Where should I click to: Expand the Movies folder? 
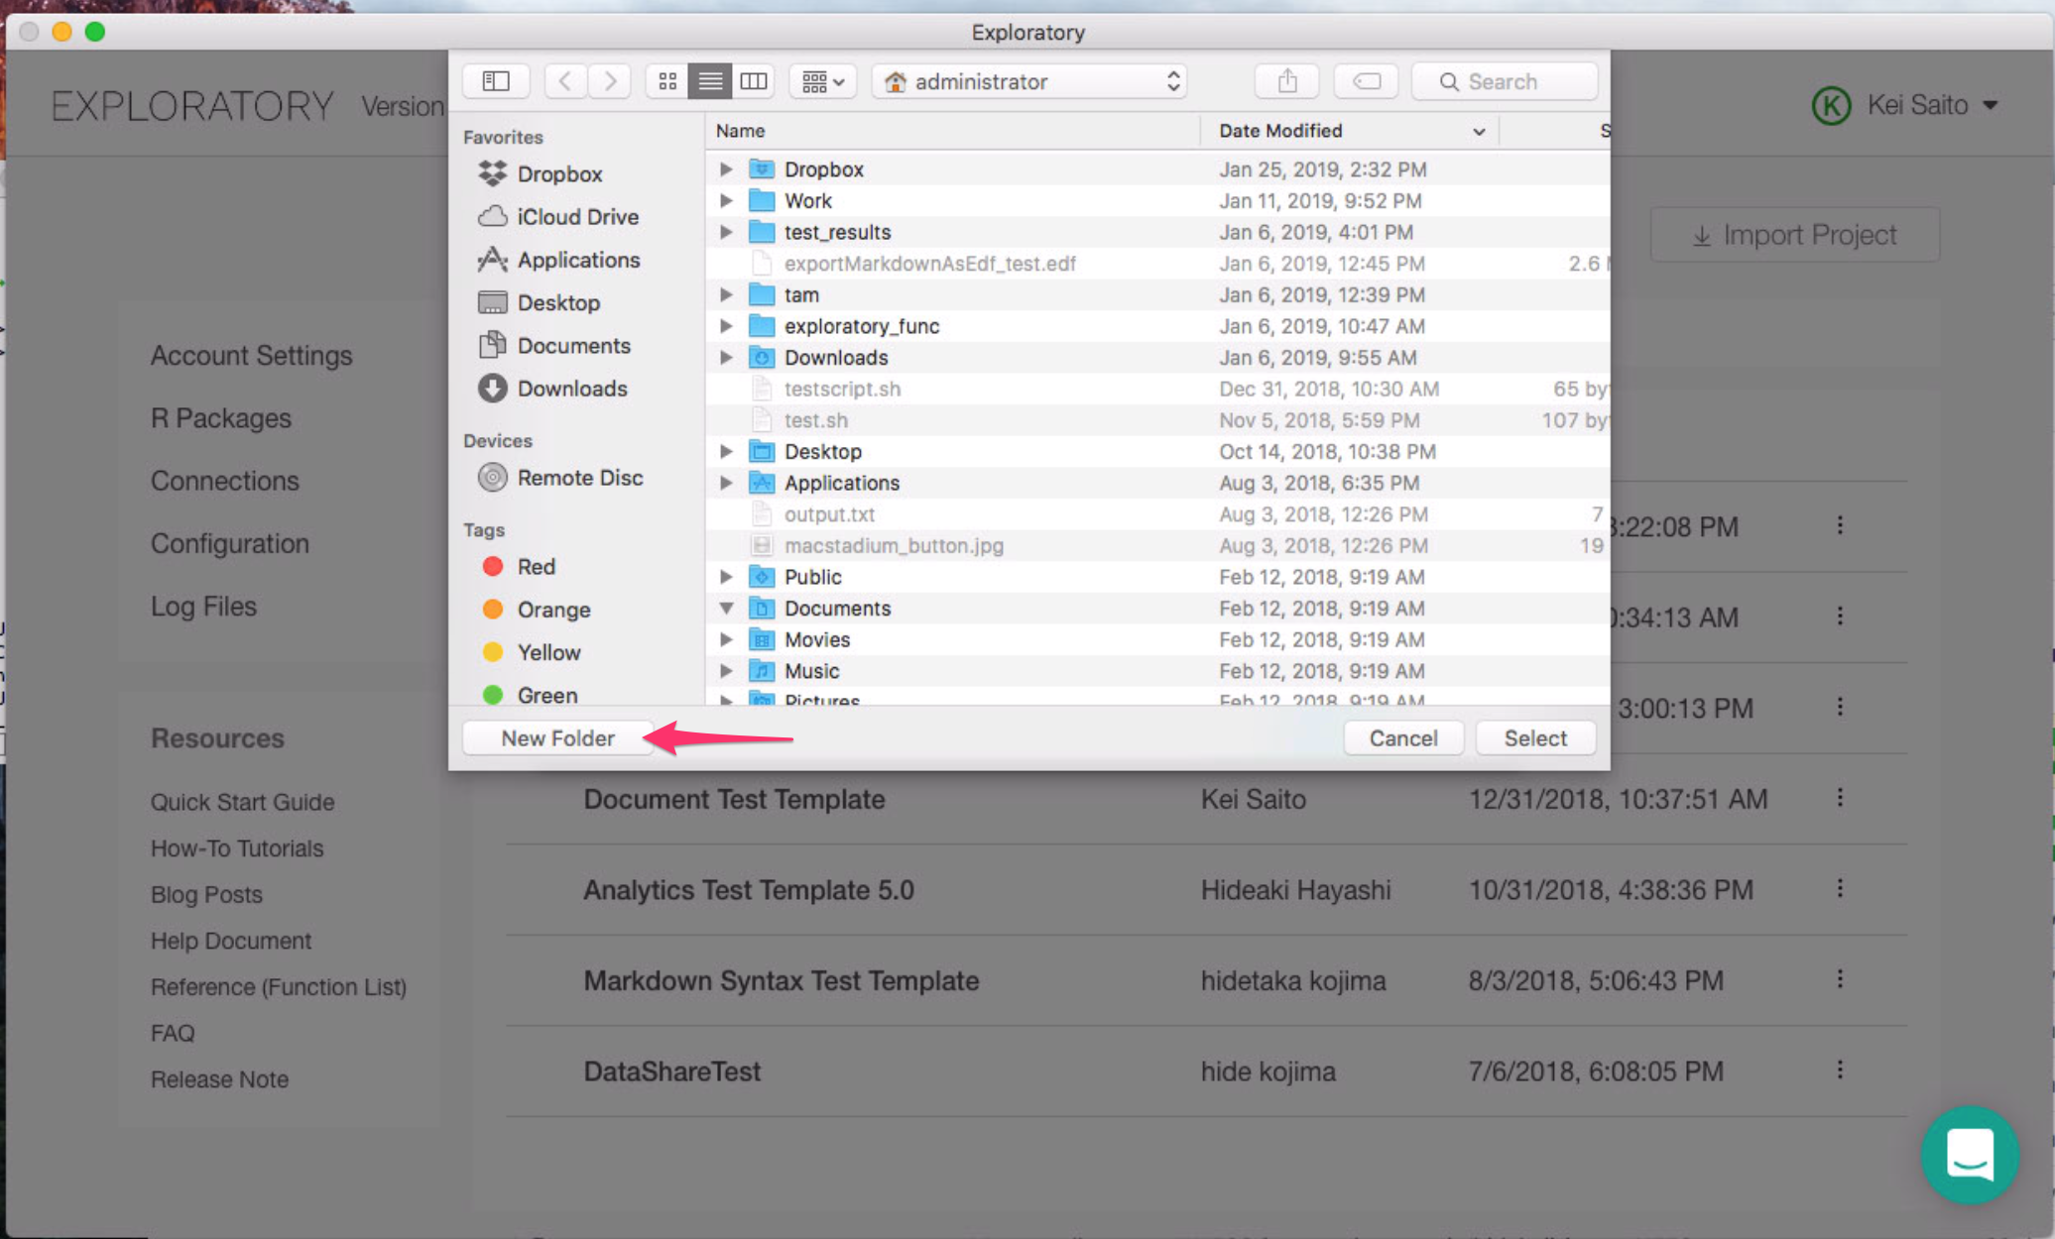726,639
